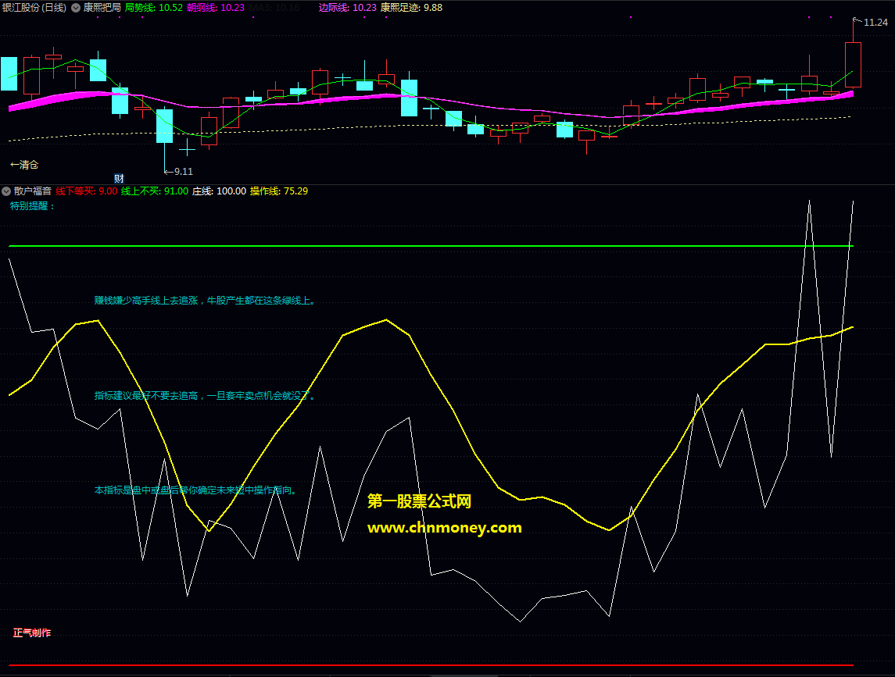Select the 操作线: 75.29 label
The height and width of the screenshot is (677, 895).
(x=279, y=191)
